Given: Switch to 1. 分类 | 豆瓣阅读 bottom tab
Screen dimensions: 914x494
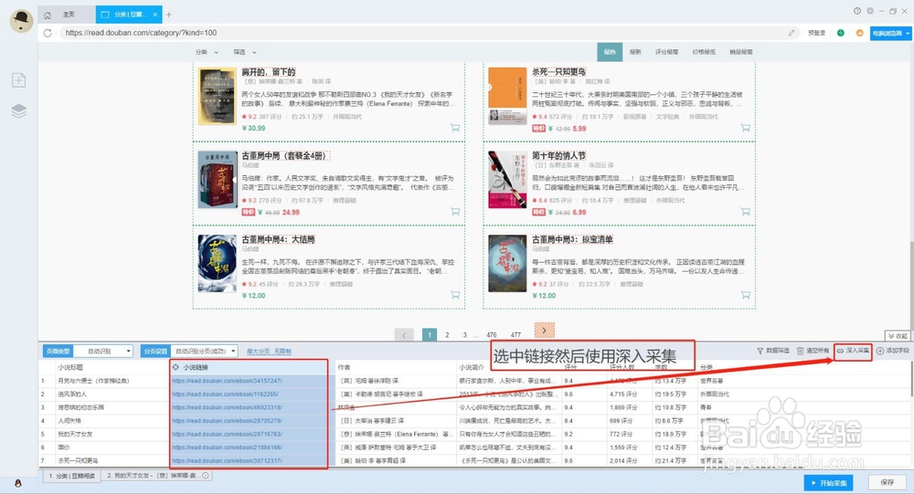Looking at the screenshot, I should point(71,476).
